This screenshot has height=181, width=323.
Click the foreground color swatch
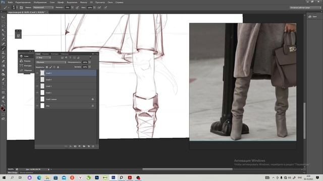tap(2, 108)
